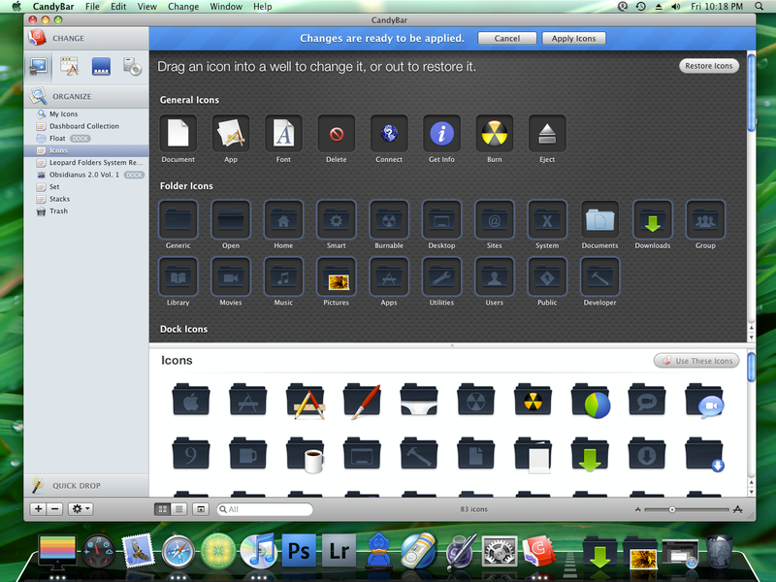Remove collection with minus button

[55, 508]
